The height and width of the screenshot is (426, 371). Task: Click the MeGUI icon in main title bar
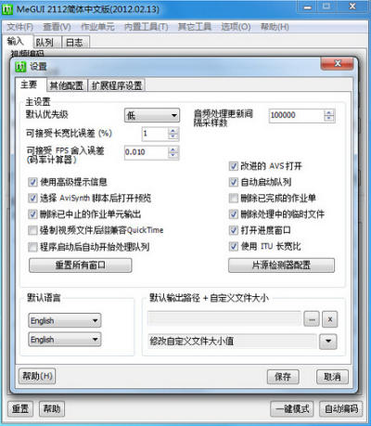7,9
